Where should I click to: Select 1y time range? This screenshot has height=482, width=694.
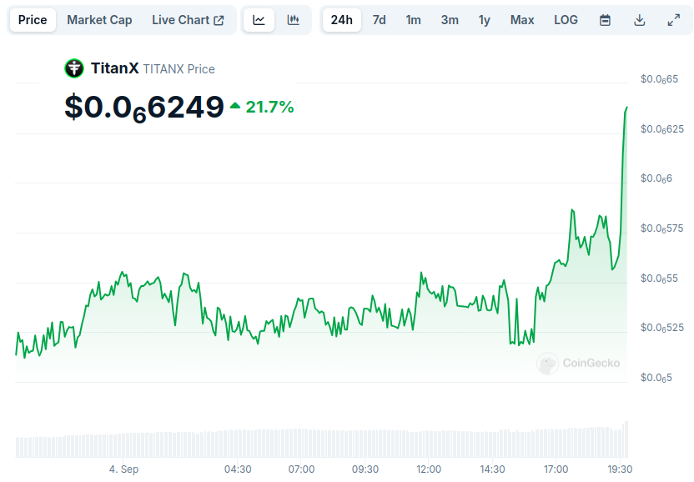tap(484, 20)
